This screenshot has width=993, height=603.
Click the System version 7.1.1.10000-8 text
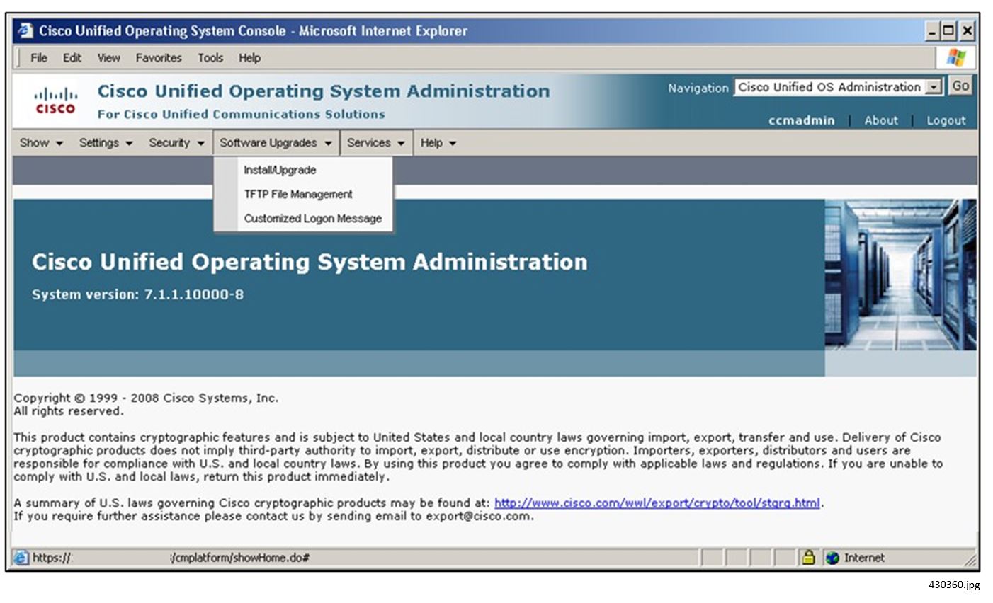click(x=137, y=294)
